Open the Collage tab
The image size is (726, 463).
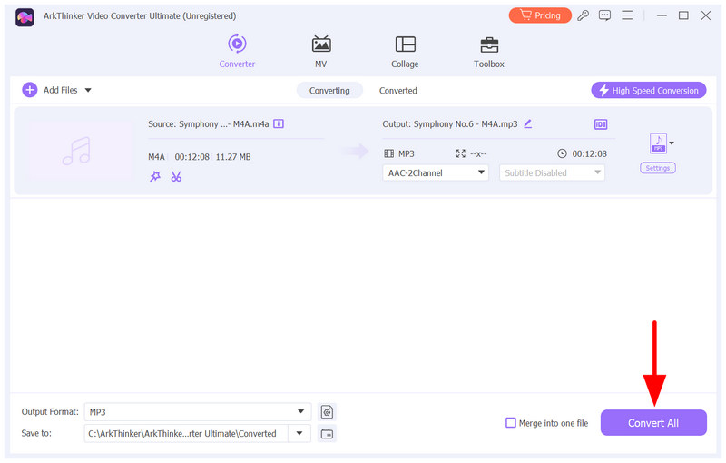click(405, 51)
